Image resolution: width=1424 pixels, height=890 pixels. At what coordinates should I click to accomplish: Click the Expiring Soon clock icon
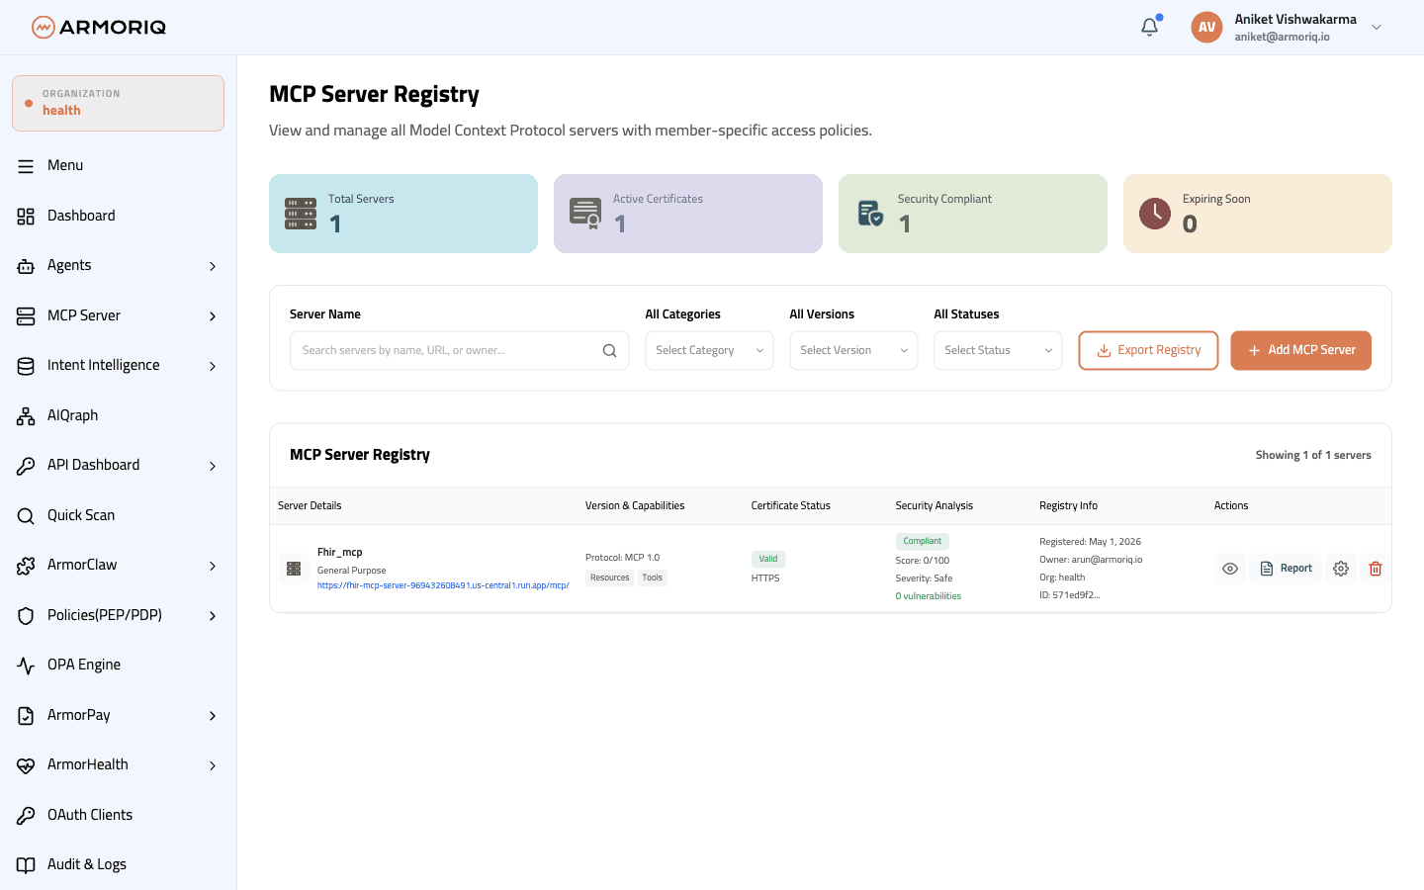tap(1155, 214)
